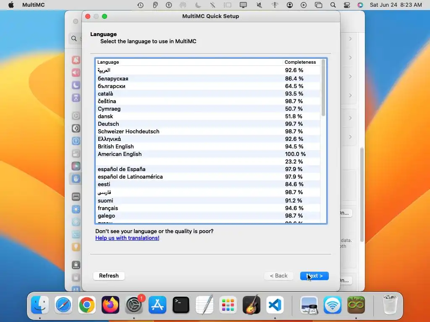Image resolution: width=430 pixels, height=322 pixels.
Task: Open Sound in System Settings sidebar
Action: (76, 73)
